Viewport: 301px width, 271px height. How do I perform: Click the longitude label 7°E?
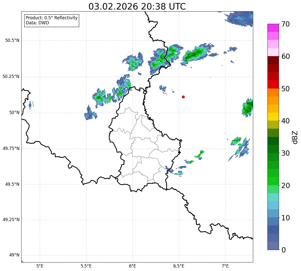[225, 266]
